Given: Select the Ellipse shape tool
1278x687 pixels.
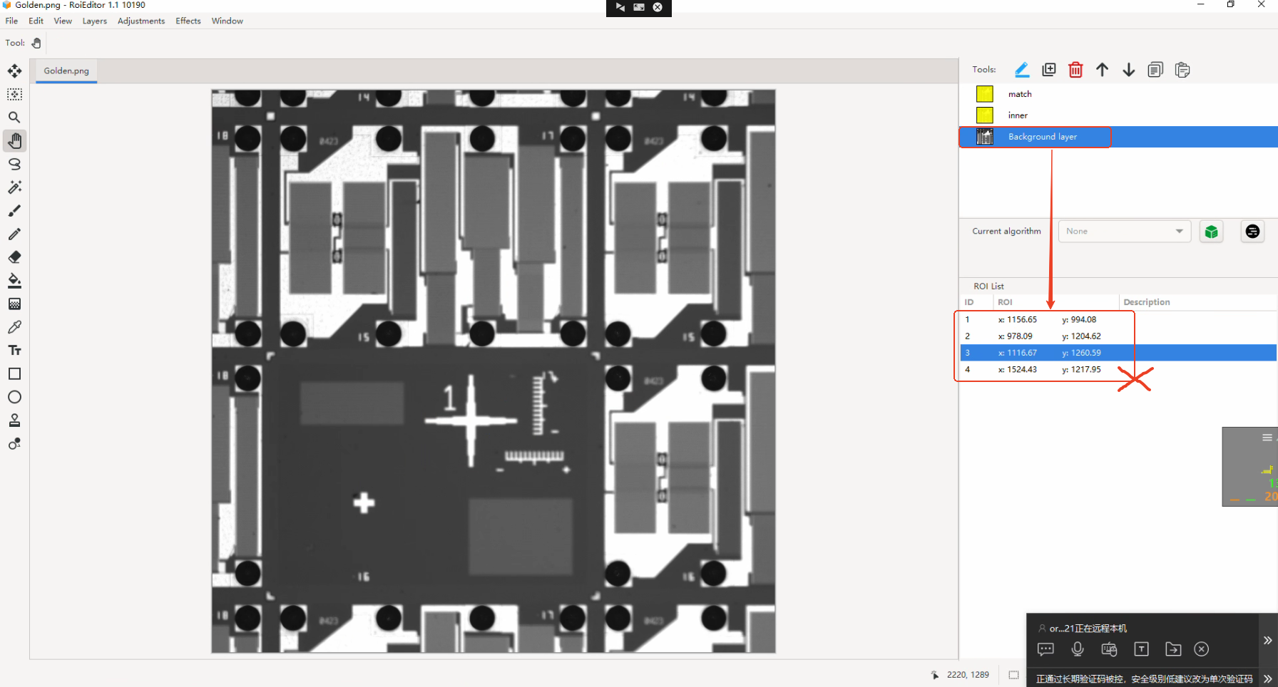Looking at the screenshot, I should tap(14, 397).
